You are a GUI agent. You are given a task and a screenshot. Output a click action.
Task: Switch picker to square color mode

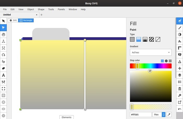click(x=162, y=61)
